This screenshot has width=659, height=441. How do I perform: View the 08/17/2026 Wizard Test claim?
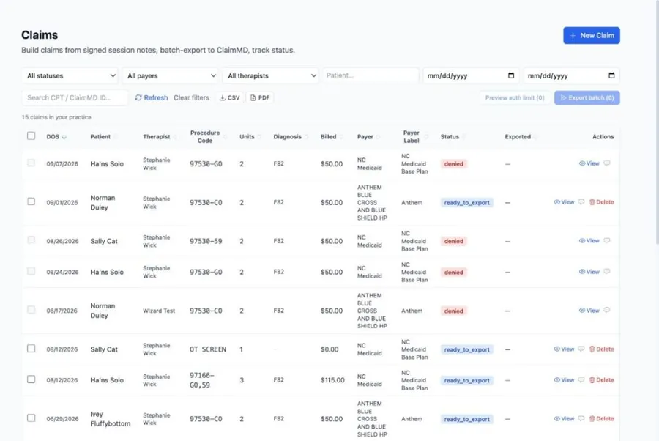point(589,311)
